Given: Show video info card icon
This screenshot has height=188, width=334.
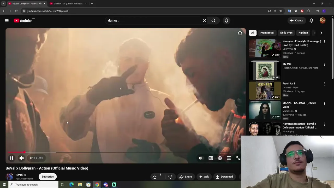Looking at the screenshot, I should click(x=240, y=33).
